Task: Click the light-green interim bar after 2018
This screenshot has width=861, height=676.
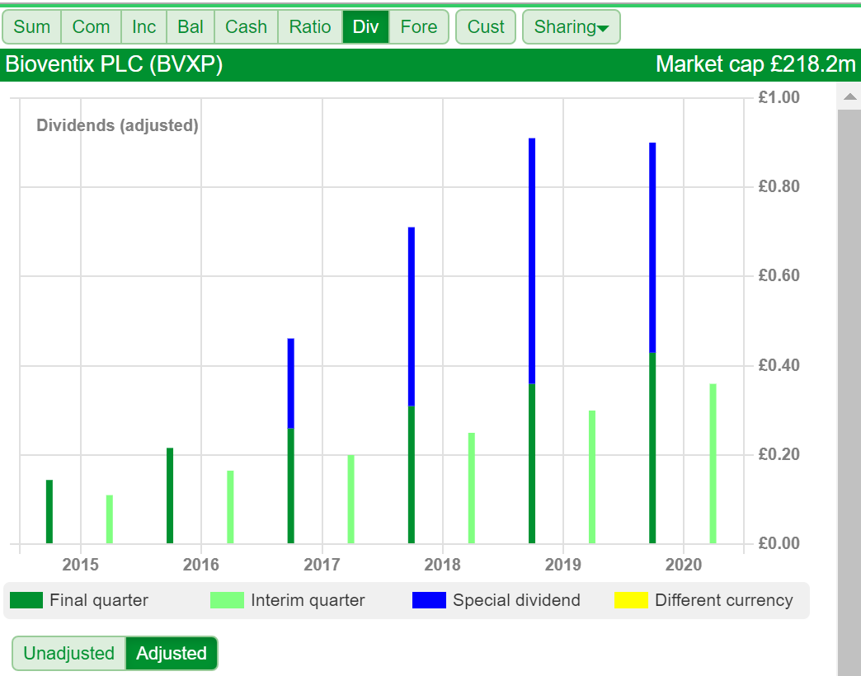Action: [472, 488]
